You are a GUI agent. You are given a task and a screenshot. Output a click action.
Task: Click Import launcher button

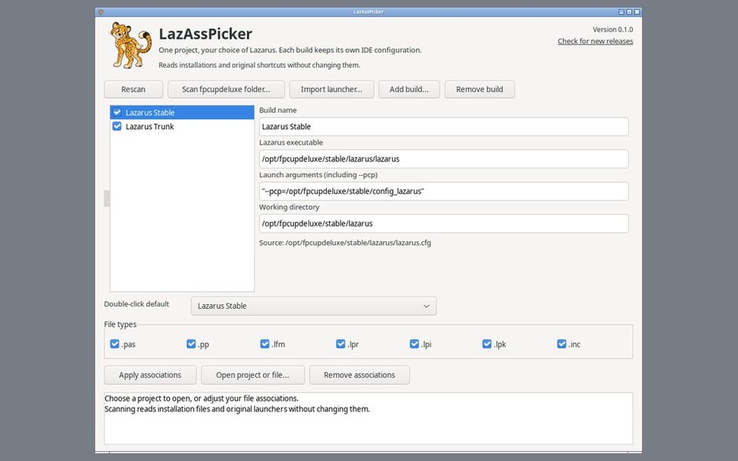point(331,89)
